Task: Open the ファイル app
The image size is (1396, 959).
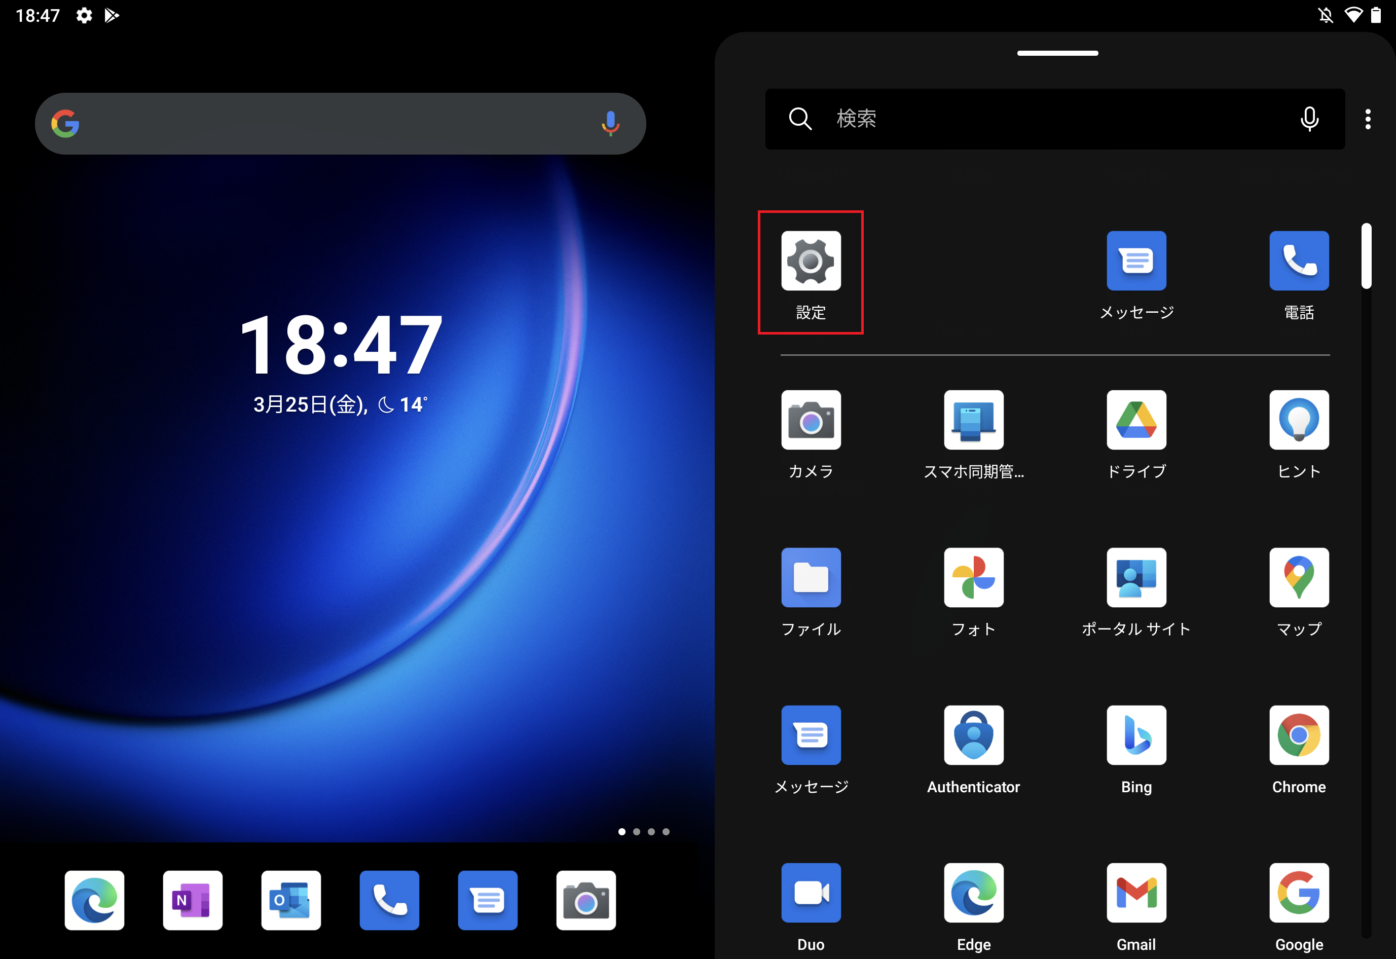Action: tap(811, 577)
